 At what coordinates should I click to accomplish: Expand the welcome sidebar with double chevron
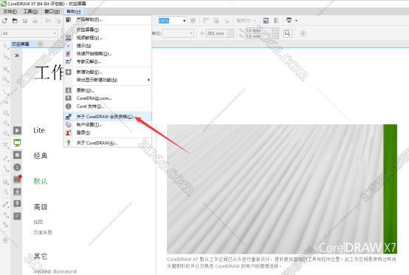[x=17, y=55]
